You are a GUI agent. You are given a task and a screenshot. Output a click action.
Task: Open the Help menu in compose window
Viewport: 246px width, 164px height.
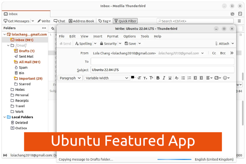point(157,36)
